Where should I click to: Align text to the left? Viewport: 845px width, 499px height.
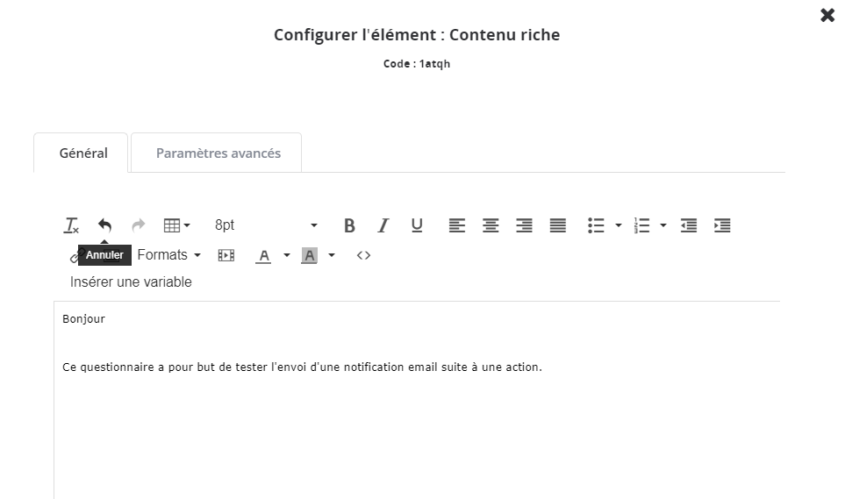(x=457, y=225)
